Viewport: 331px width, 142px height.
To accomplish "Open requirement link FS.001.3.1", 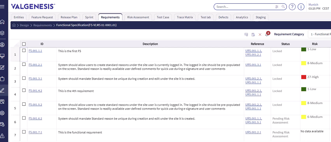I will coord(35,79).
